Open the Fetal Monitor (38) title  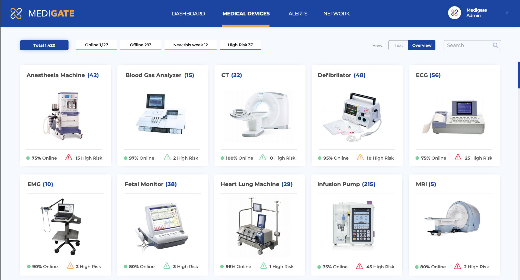(150, 184)
